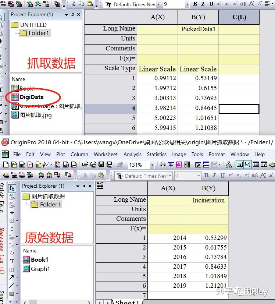275x304 pixels.
Task: Open font size 9 dropdown in upper toolbar
Action: [187, 4]
